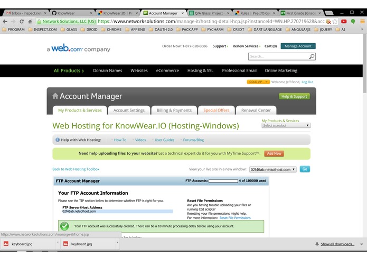This screenshot has width=367, height=260.
Task: Open Videos help link
Action: click(140, 140)
